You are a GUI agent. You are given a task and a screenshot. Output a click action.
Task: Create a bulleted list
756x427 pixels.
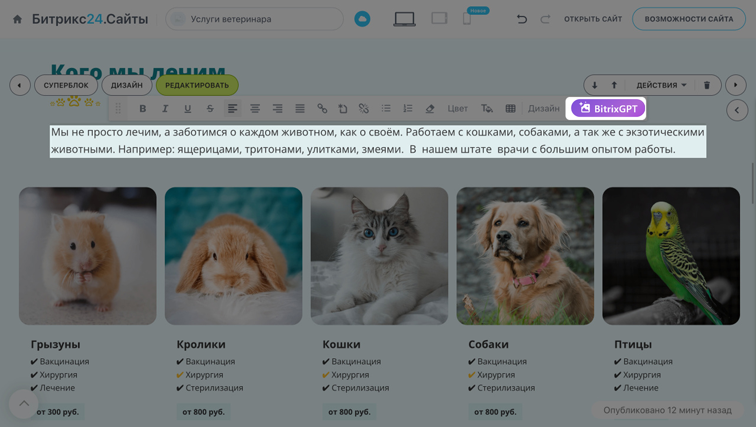386,109
